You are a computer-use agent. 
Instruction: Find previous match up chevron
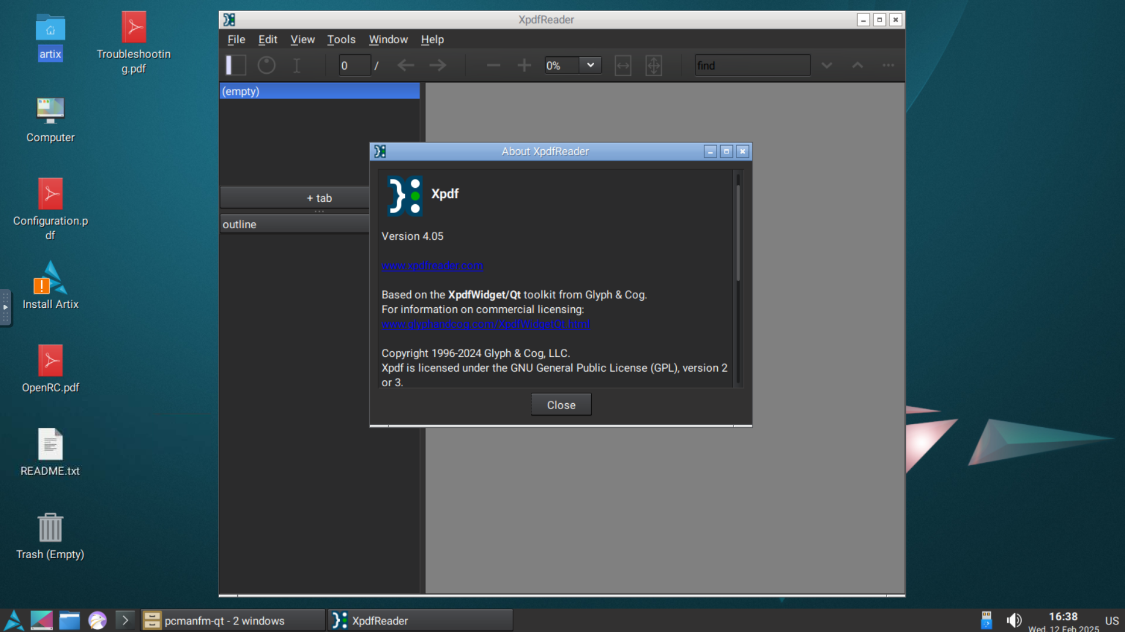click(857, 65)
